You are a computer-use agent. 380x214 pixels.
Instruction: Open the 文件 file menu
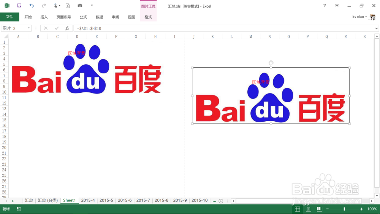click(x=9, y=17)
